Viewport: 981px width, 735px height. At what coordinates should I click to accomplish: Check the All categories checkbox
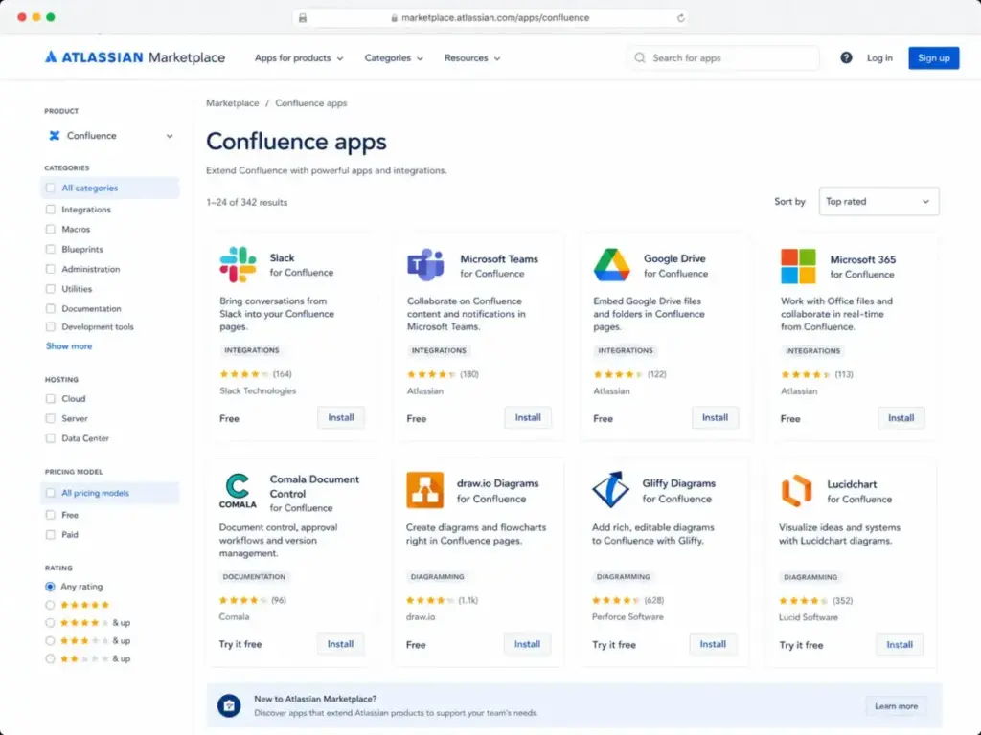[51, 188]
